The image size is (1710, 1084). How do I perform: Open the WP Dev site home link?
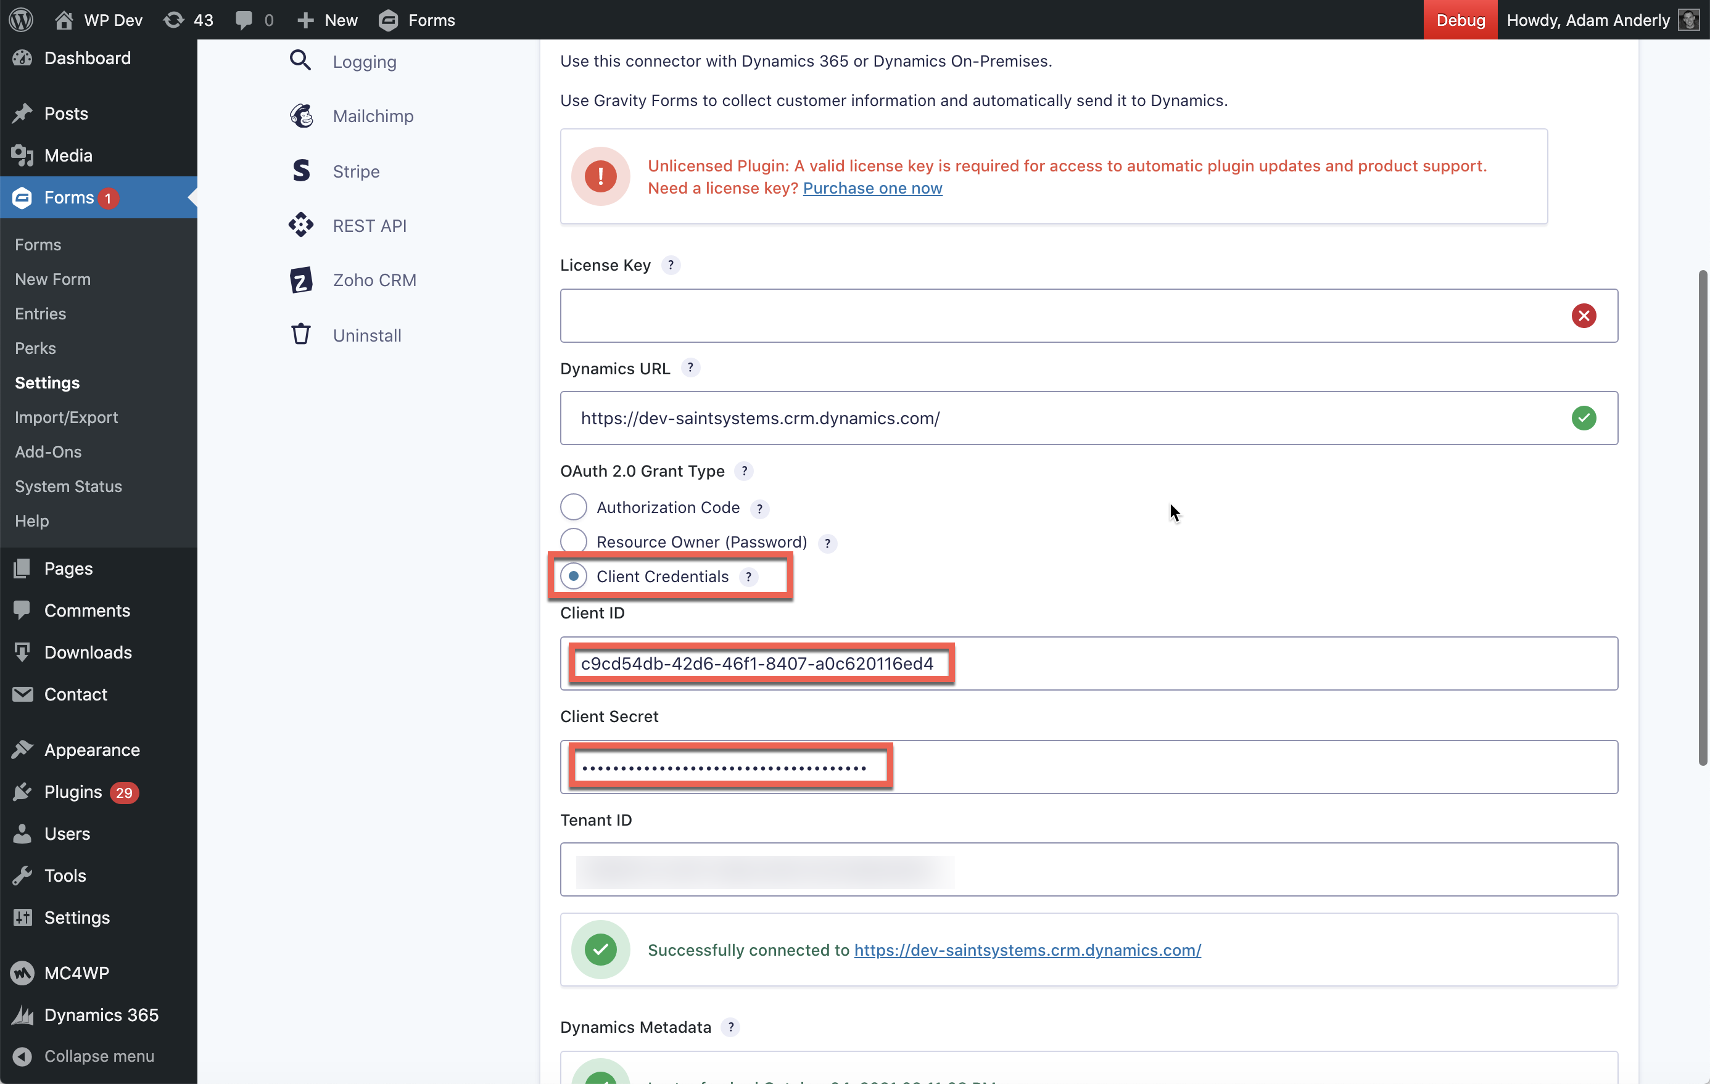99,20
